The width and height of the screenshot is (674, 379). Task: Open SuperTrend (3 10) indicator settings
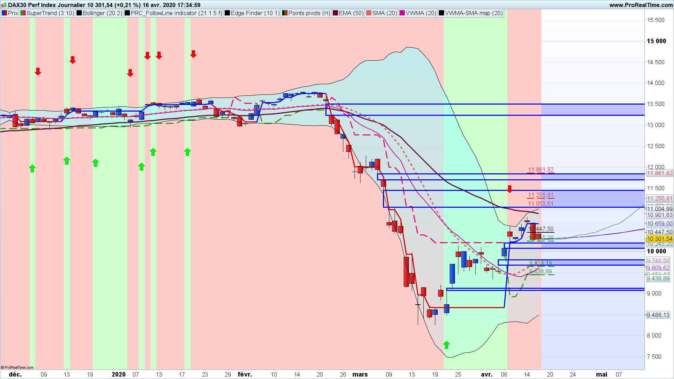point(50,13)
